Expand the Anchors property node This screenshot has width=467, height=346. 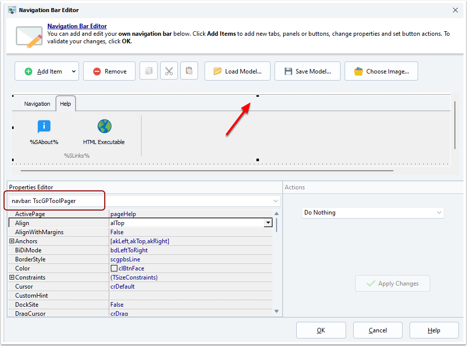coord(12,241)
